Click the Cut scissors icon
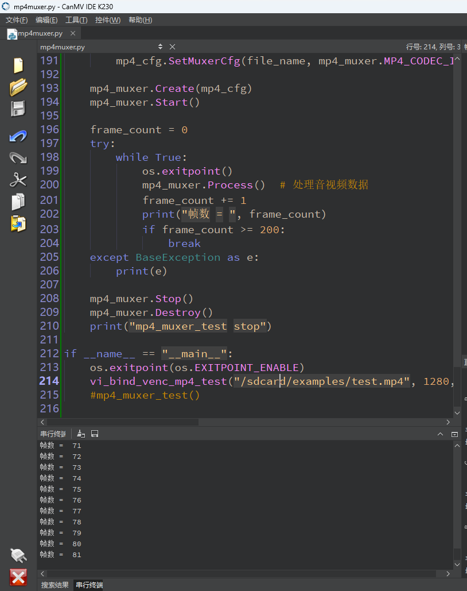This screenshot has height=591, width=467. point(18,180)
